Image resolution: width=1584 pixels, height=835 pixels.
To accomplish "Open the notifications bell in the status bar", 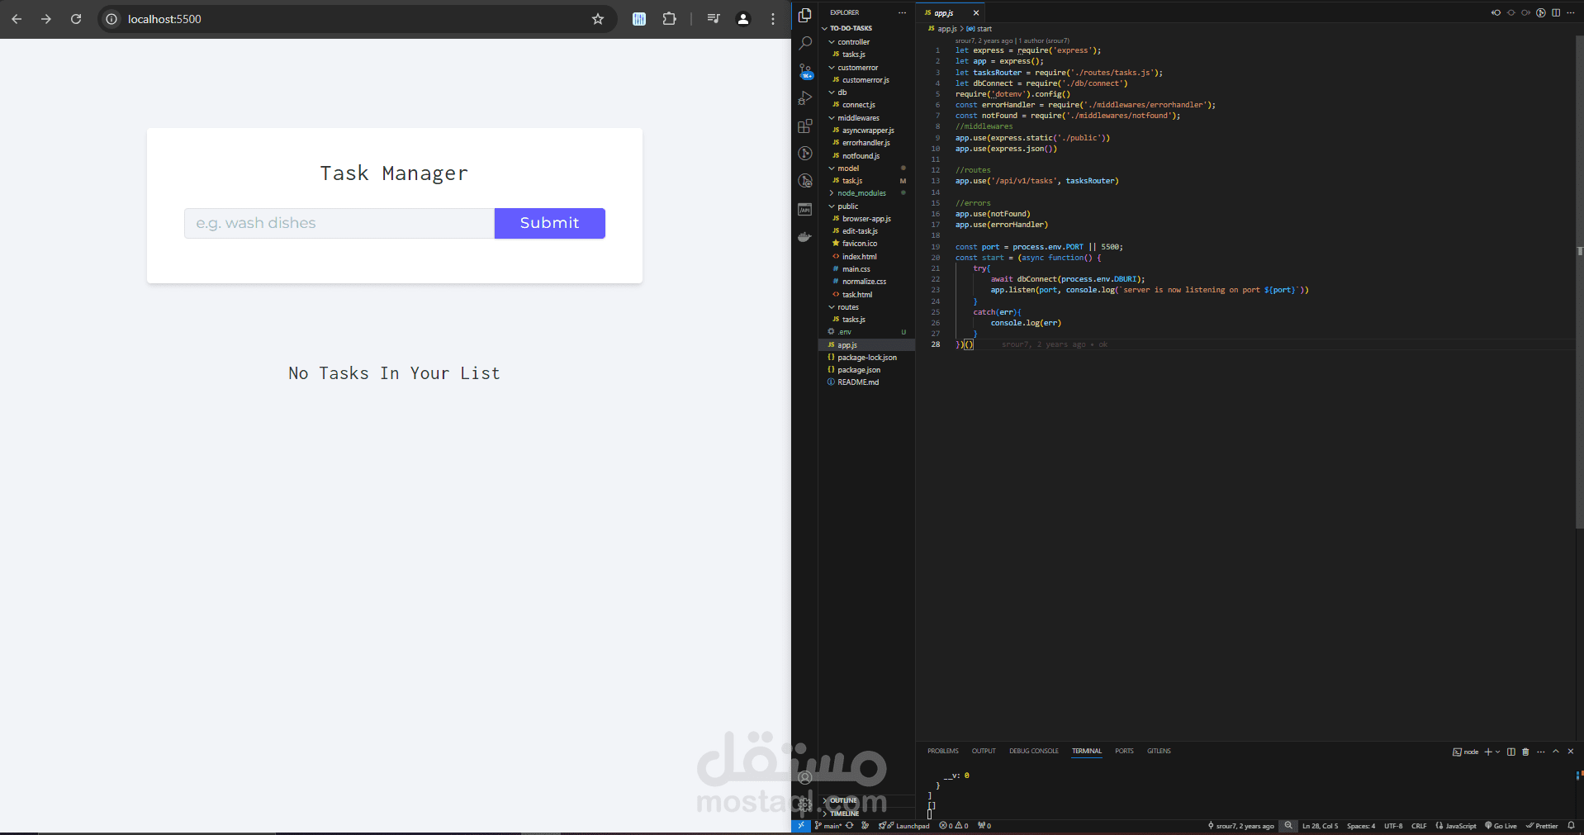I will pyautogui.click(x=1571, y=826).
